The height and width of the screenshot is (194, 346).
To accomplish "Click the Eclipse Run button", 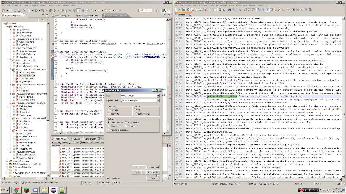I will coord(36,11).
